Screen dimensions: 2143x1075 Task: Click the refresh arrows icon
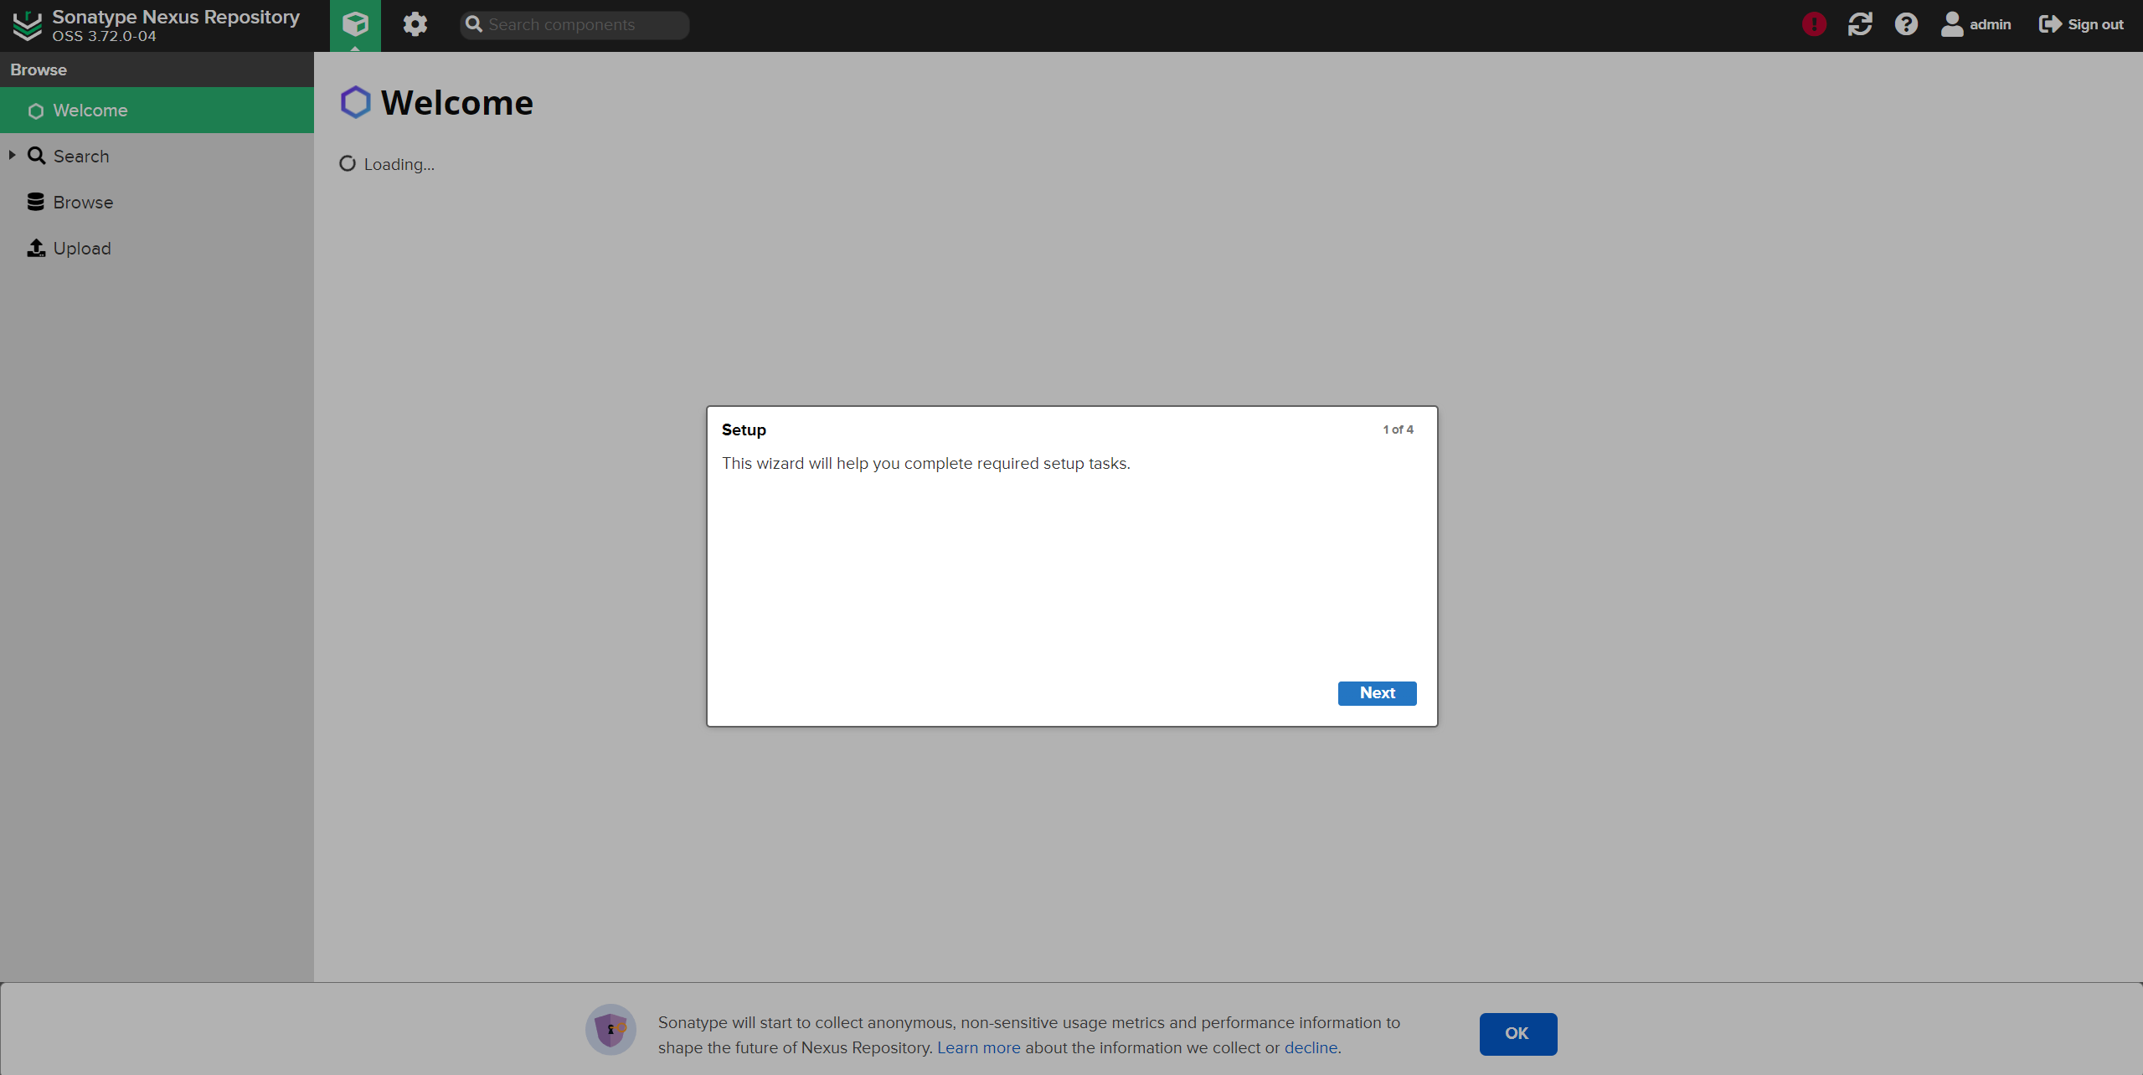point(1860,24)
